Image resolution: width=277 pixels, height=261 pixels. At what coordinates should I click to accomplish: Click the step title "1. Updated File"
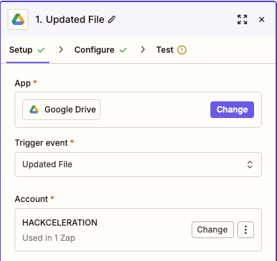pos(70,19)
